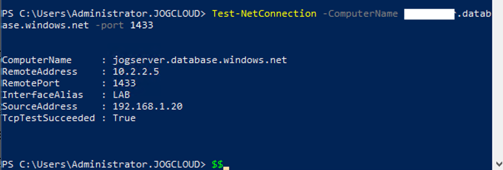Click the bottom PS prompt path
This screenshot has width=503, height=170.
pos(103,164)
